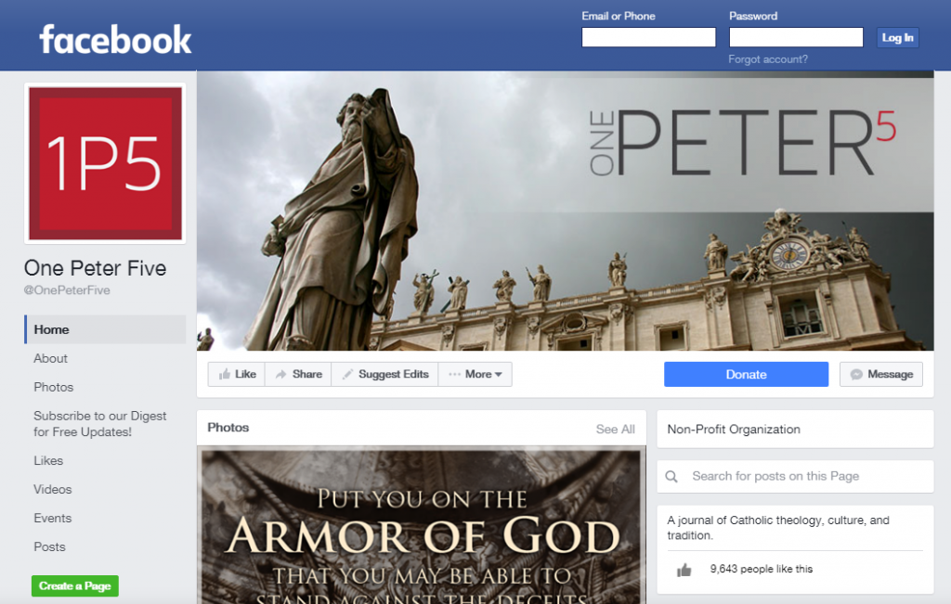This screenshot has width=951, height=604.
Task: Click the @OnePeterFive handle
Action: coord(67,290)
